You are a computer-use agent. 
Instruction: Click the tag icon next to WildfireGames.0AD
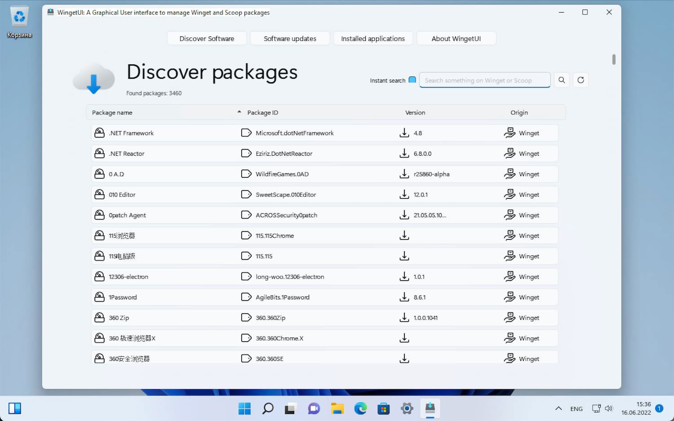246,174
